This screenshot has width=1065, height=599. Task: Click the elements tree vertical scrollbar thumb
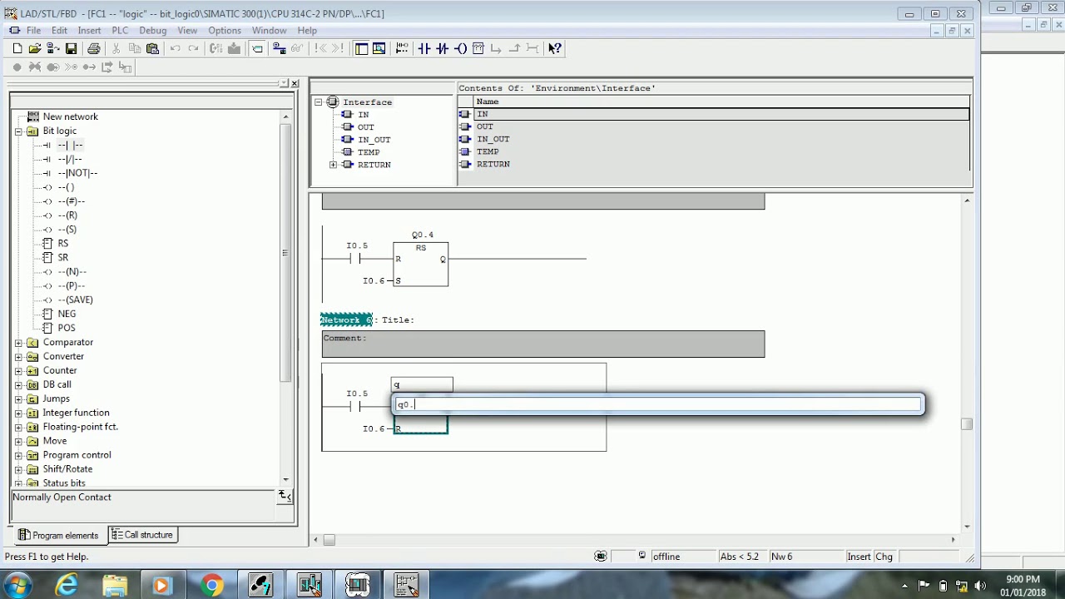click(x=285, y=252)
